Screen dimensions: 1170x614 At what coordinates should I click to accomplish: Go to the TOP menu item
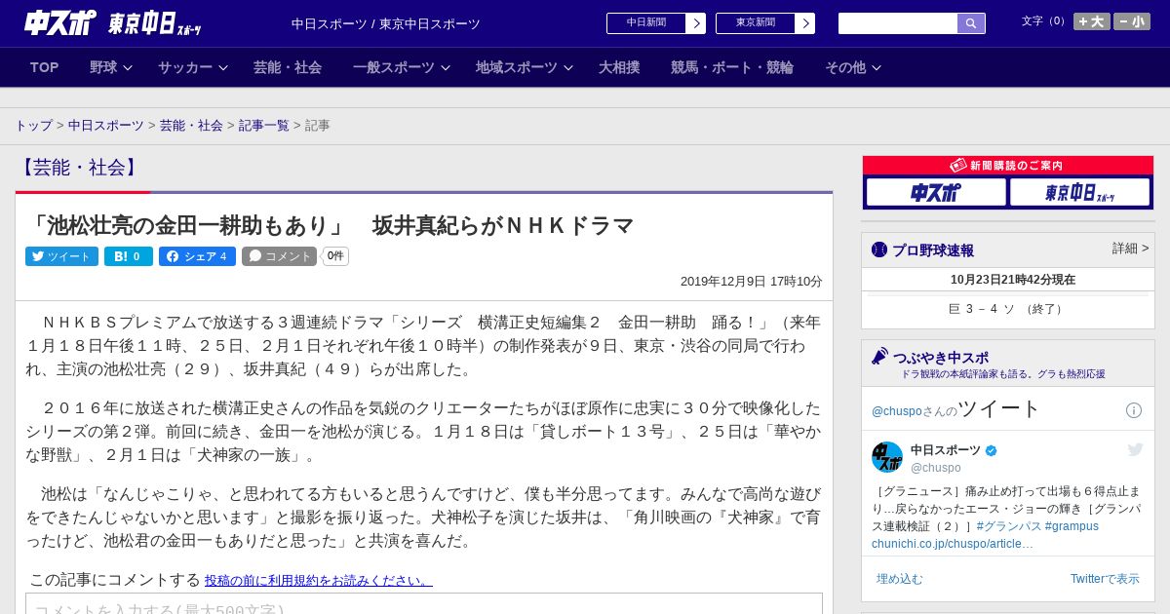pos(45,67)
